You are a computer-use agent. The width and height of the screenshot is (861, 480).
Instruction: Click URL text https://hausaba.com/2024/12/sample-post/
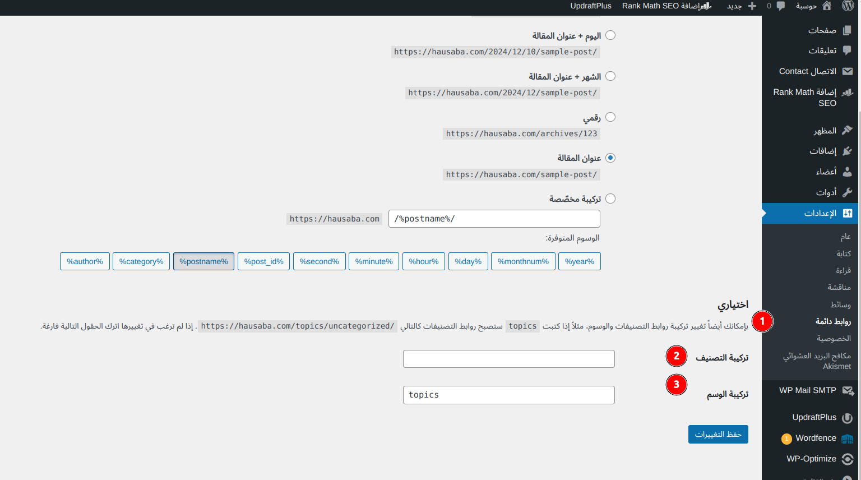click(503, 93)
